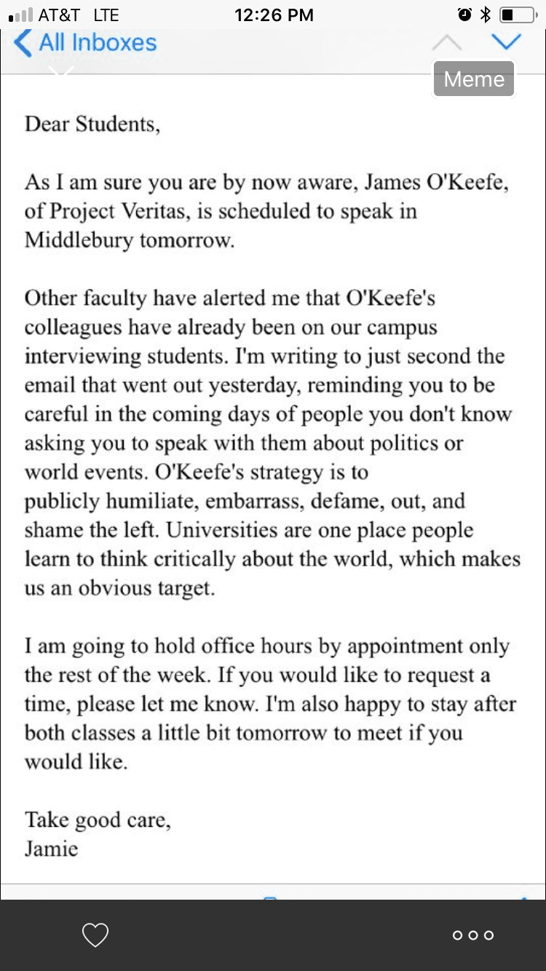Tap the paragraph mentioning Project Veritas
Screen dimensions: 546x971
pyautogui.click(x=266, y=211)
